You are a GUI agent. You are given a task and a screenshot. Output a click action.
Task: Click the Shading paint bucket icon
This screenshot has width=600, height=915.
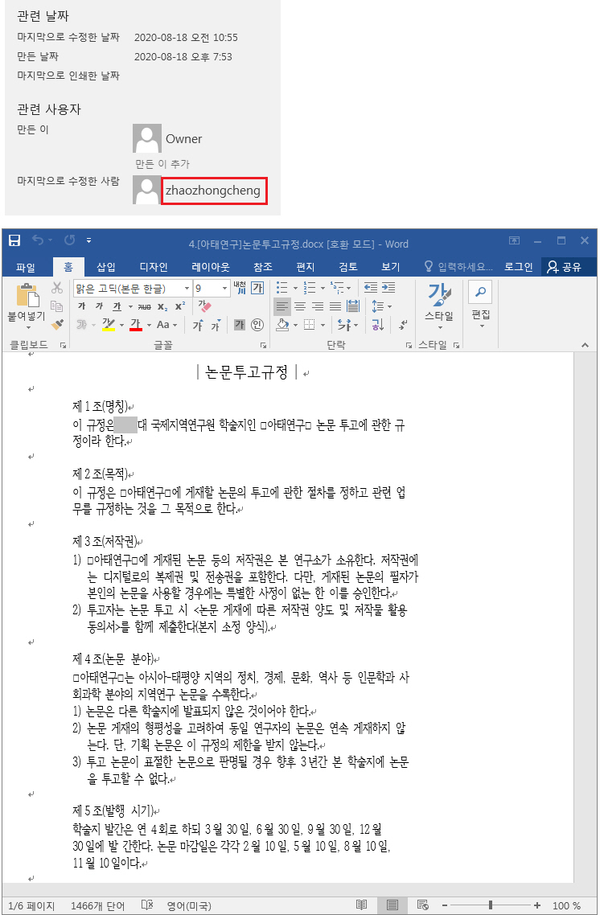click(x=282, y=325)
